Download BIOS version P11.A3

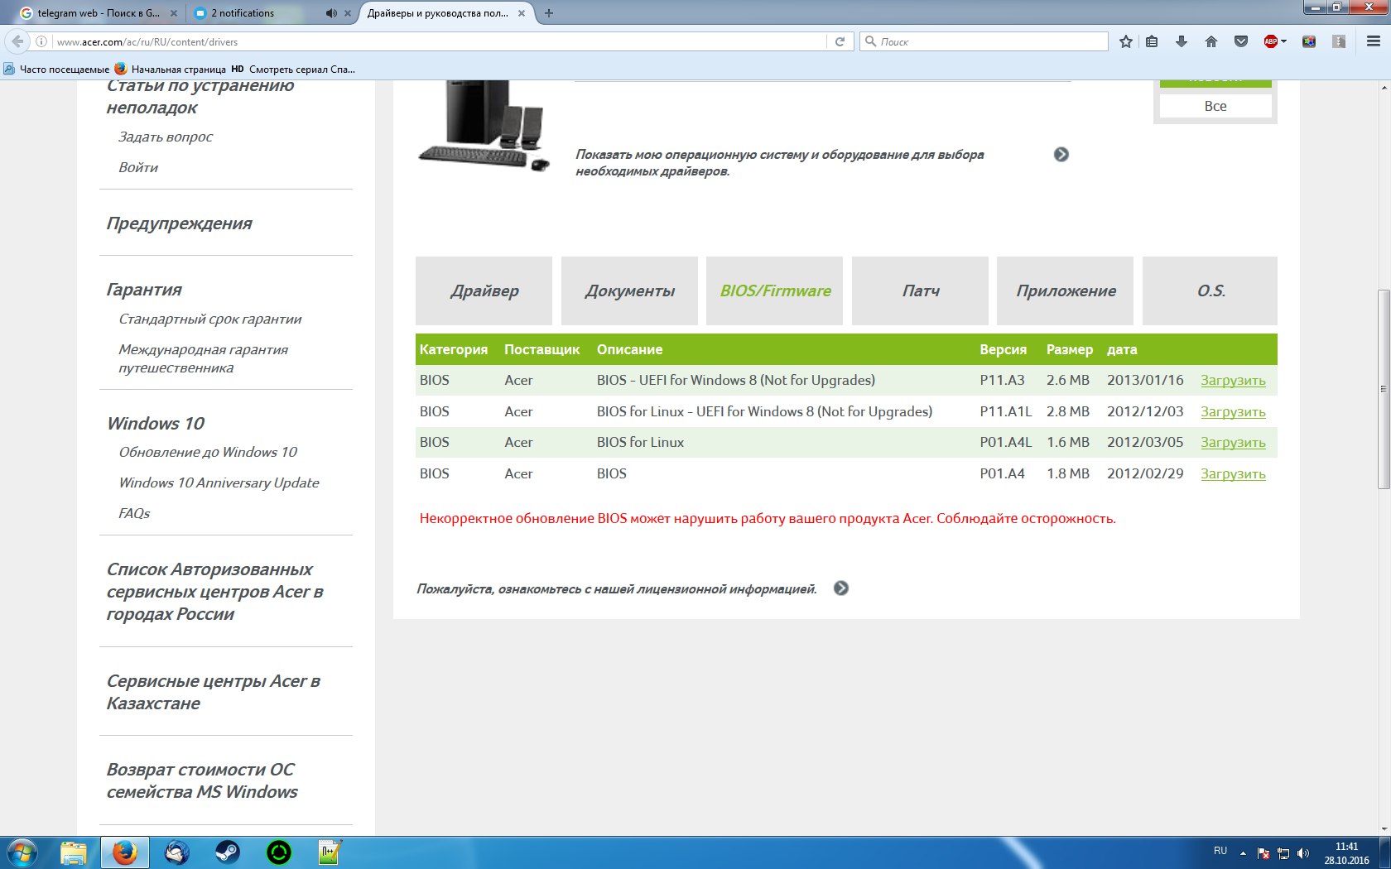[1233, 381]
